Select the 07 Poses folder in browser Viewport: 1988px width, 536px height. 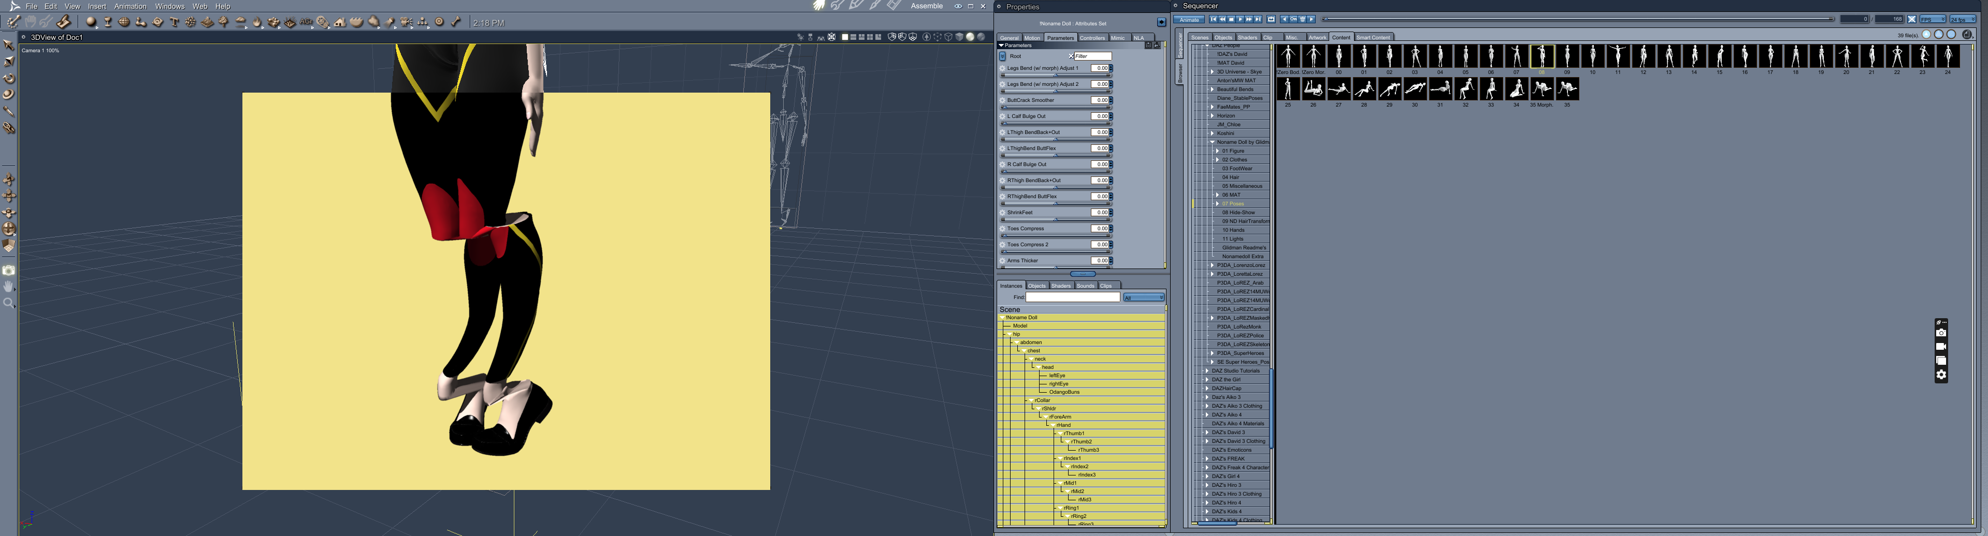pos(1232,204)
